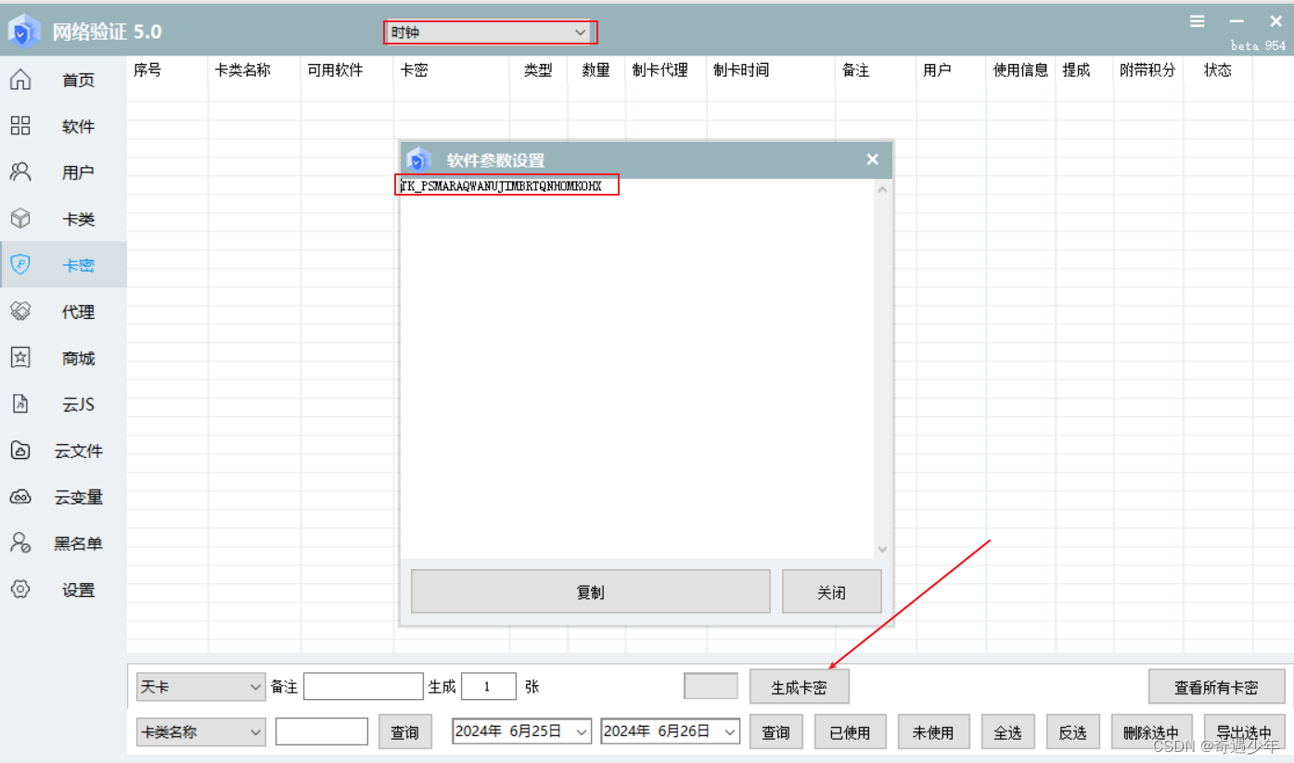This screenshot has width=1294, height=763.
Task: Click the search keyword field beside 卡类名称
Action: pos(321,731)
